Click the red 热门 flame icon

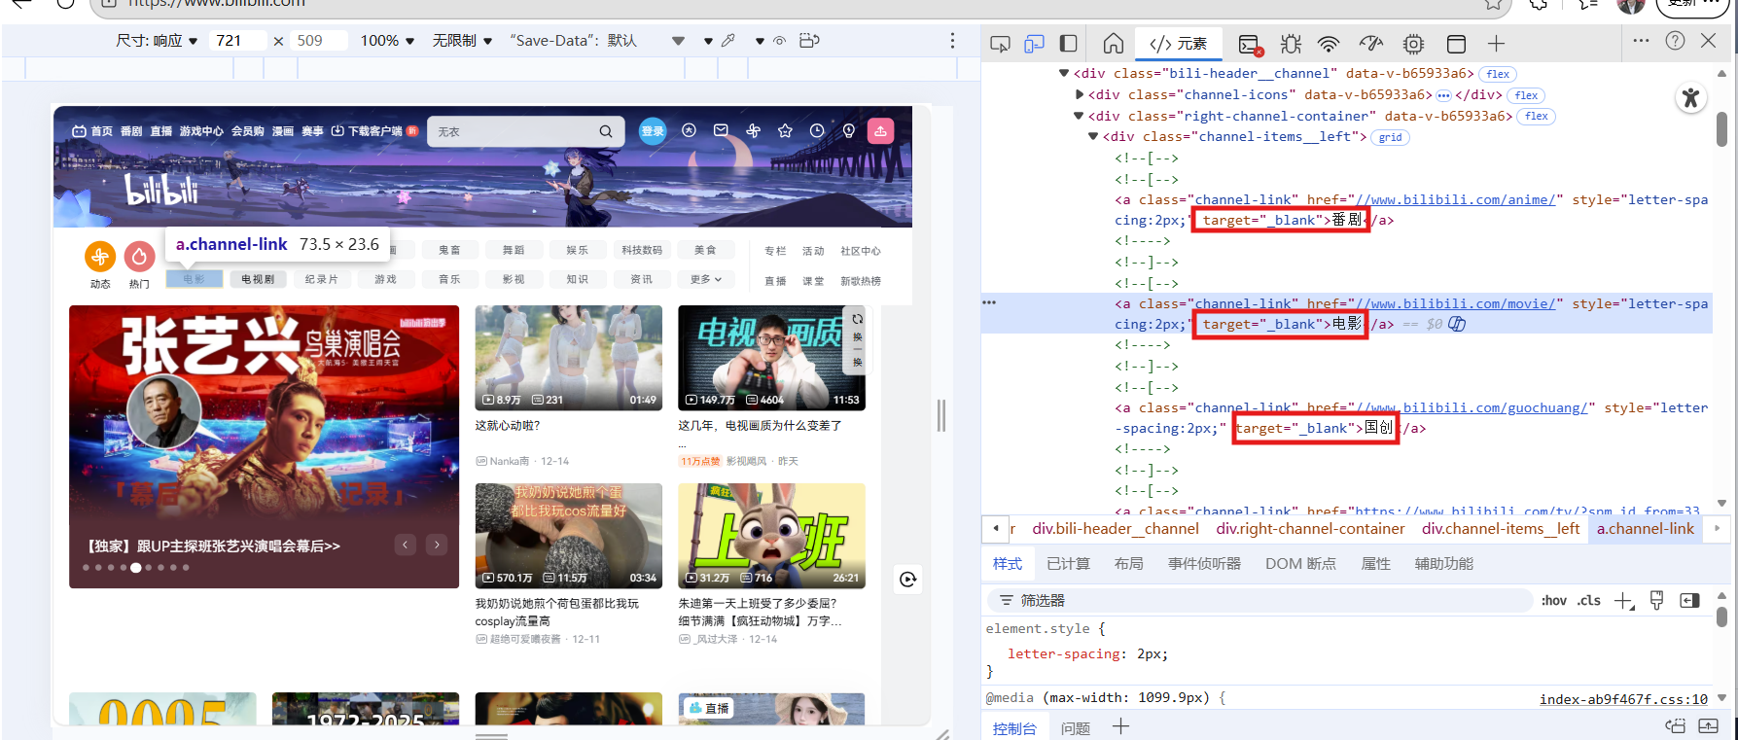point(139,257)
